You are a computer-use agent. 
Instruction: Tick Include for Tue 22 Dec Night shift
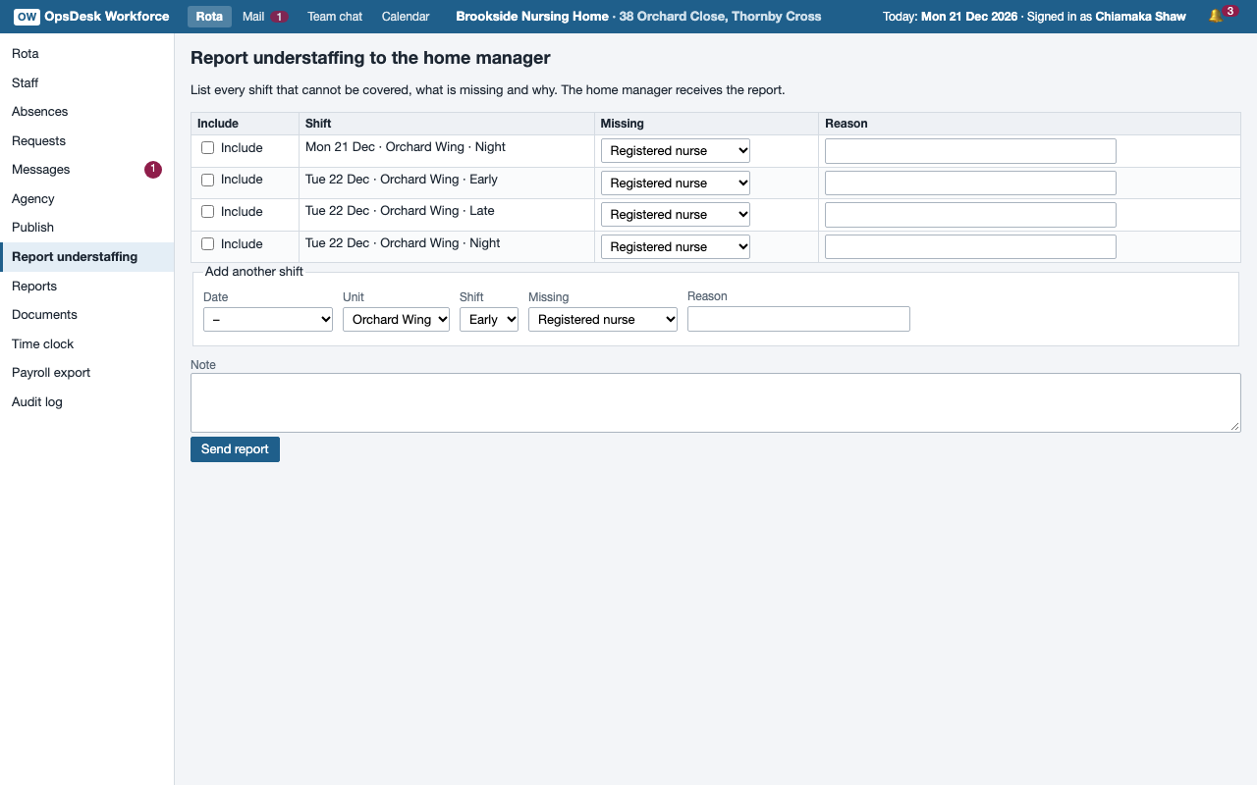click(207, 244)
